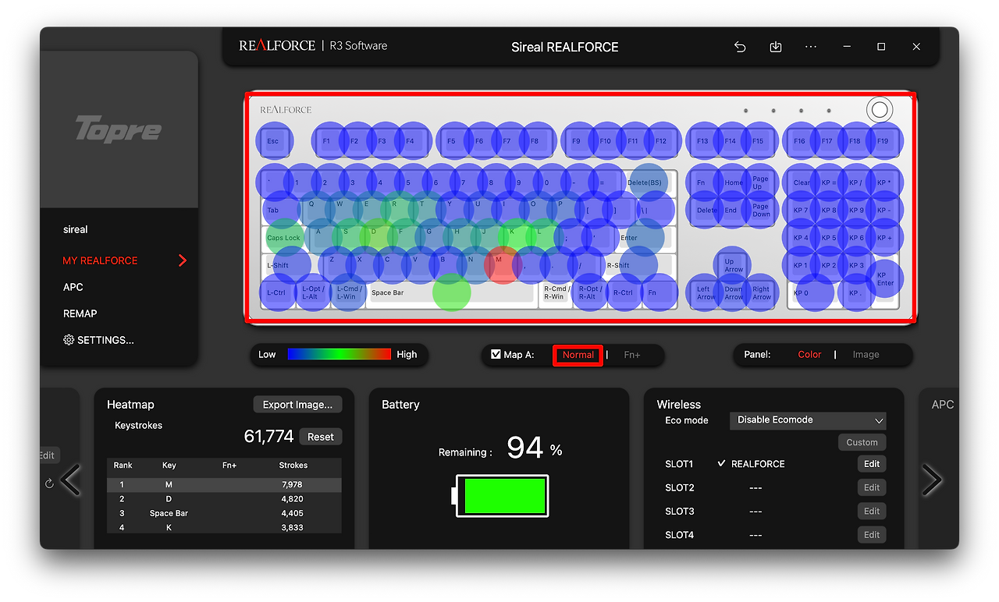
Task: Click the End key on keyboard map
Action: click(x=731, y=211)
